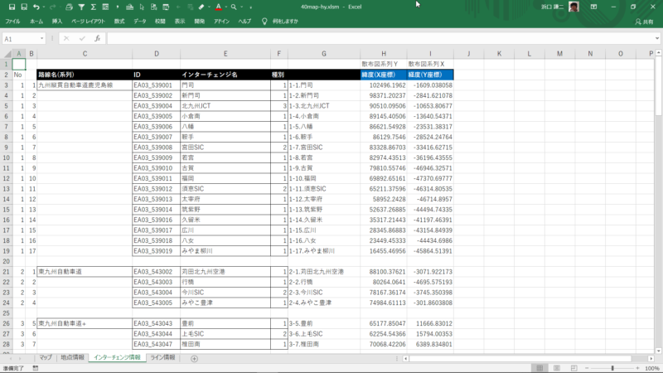Switch to Page Layout view icon
Viewport: 663px width, 373px height.
tap(556, 368)
